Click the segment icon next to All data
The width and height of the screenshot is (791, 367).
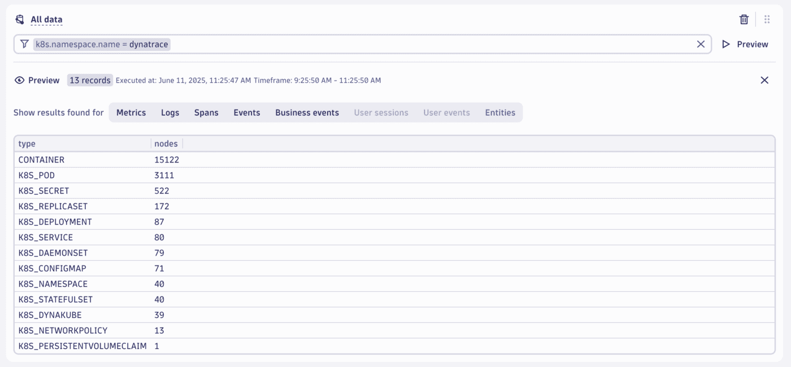(x=20, y=19)
